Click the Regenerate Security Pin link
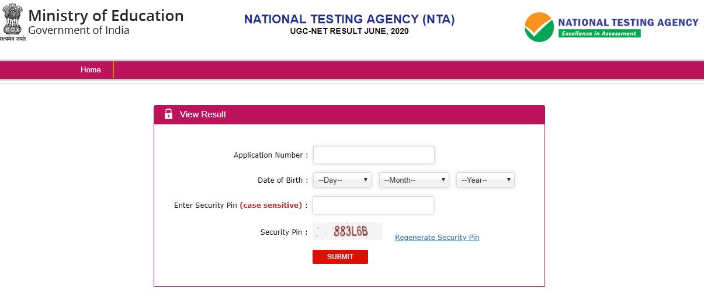Screen dimensions: 704x289 click(x=437, y=238)
